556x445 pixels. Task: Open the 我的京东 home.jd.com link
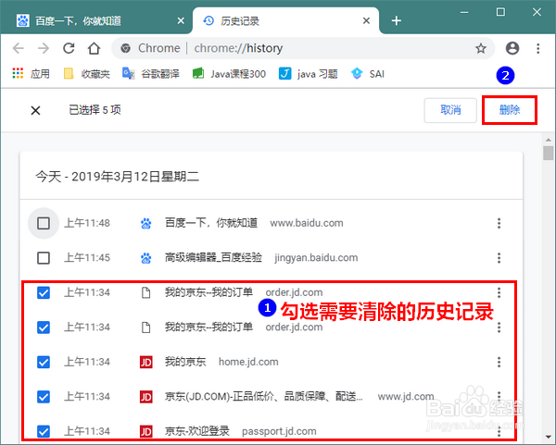[x=185, y=362]
